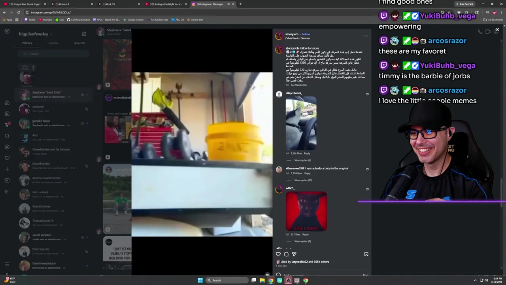This screenshot has width=506, height=285.
Task: Expand View replies (2) under adhi7_ comment
Action: coord(302,241)
